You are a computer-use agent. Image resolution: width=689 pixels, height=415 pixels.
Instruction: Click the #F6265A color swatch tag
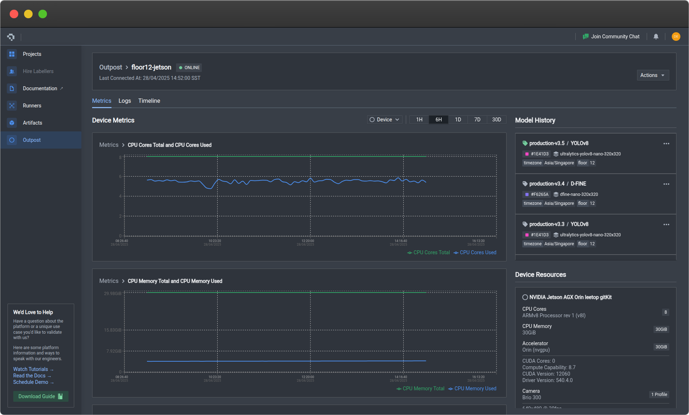(536, 194)
